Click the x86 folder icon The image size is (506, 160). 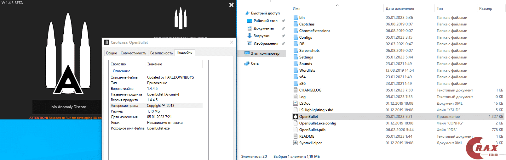click(296, 84)
